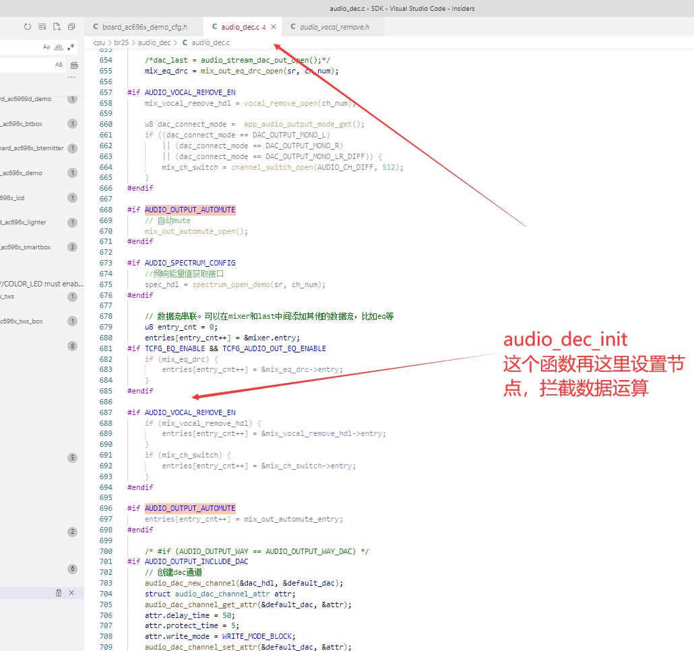Select the _ac696x_lighter search result
This screenshot has width=694, height=651.
[23, 222]
